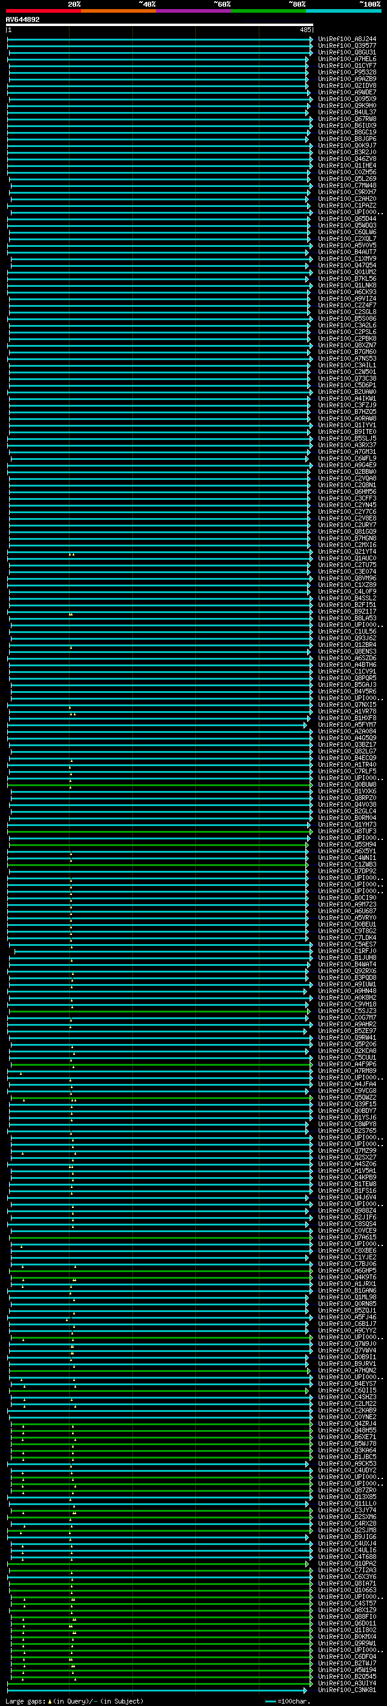Select label UniRef100_B8LA53
Viewport: 387px width, 1706px height.
click(x=346, y=618)
